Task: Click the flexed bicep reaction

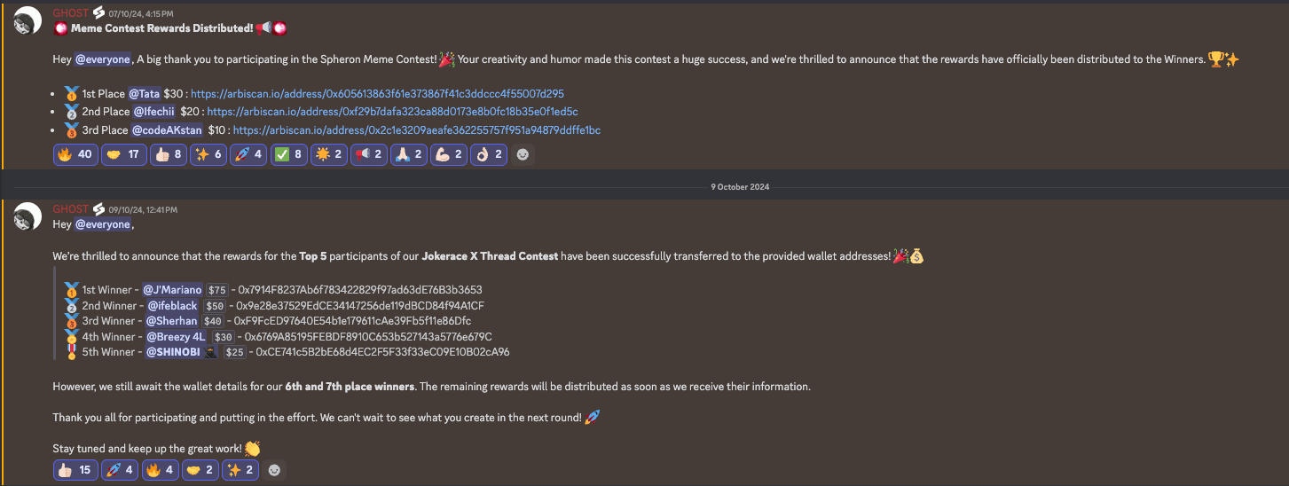Action: click(x=448, y=154)
